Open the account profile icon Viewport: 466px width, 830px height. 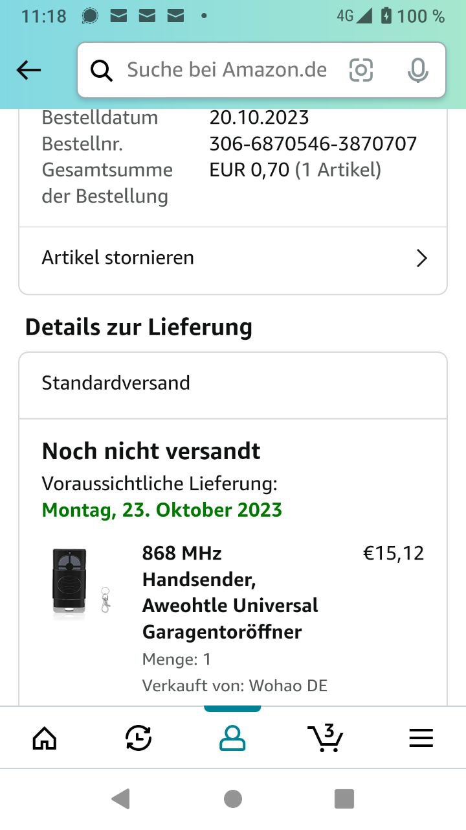pos(232,738)
